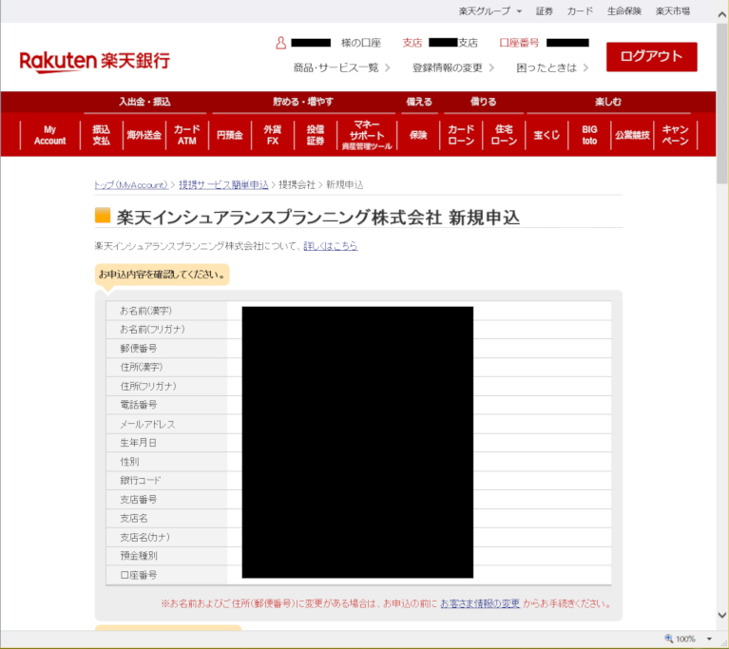Click 借りる category heading
The image size is (729, 649).
tap(484, 102)
